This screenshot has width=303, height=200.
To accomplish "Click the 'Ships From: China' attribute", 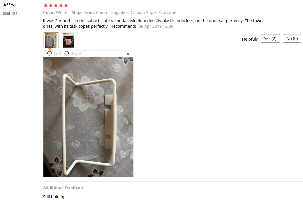I will [89, 13].
